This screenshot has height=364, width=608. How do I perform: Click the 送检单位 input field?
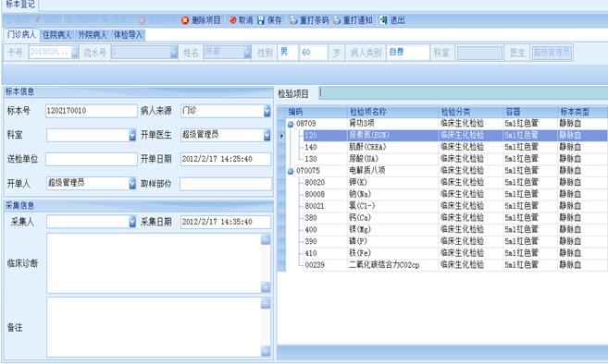point(91,159)
